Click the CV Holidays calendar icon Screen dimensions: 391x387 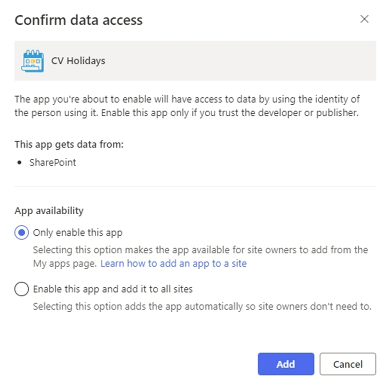pos(33,61)
